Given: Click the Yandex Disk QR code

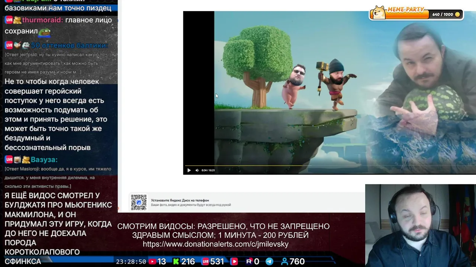Looking at the screenshot, I should [139, 202].
